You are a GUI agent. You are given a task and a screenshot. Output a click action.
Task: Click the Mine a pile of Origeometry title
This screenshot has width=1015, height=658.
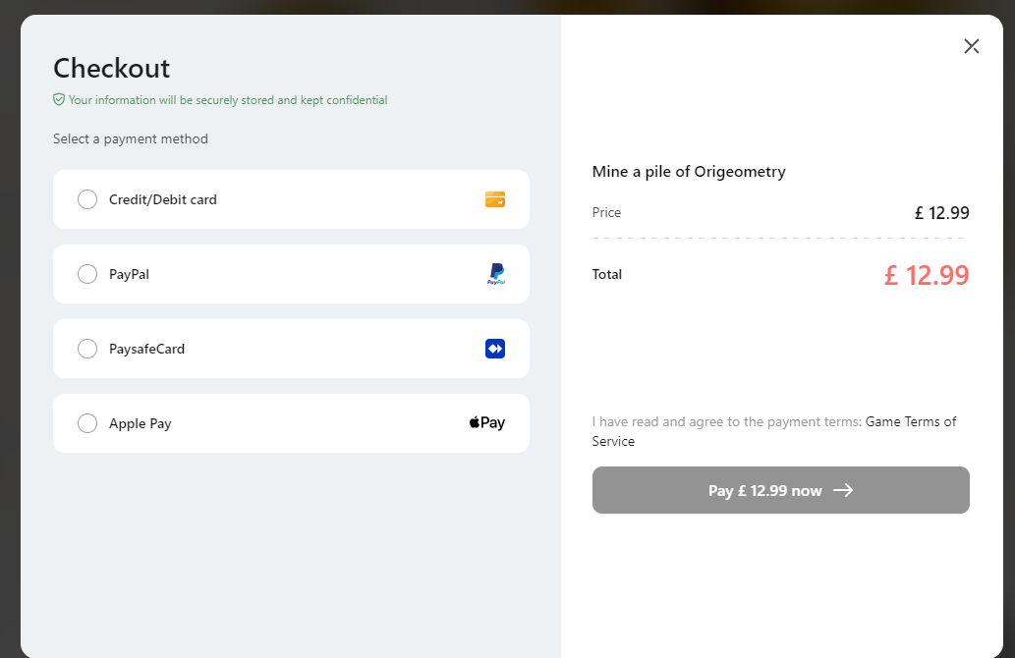[689, 172]
